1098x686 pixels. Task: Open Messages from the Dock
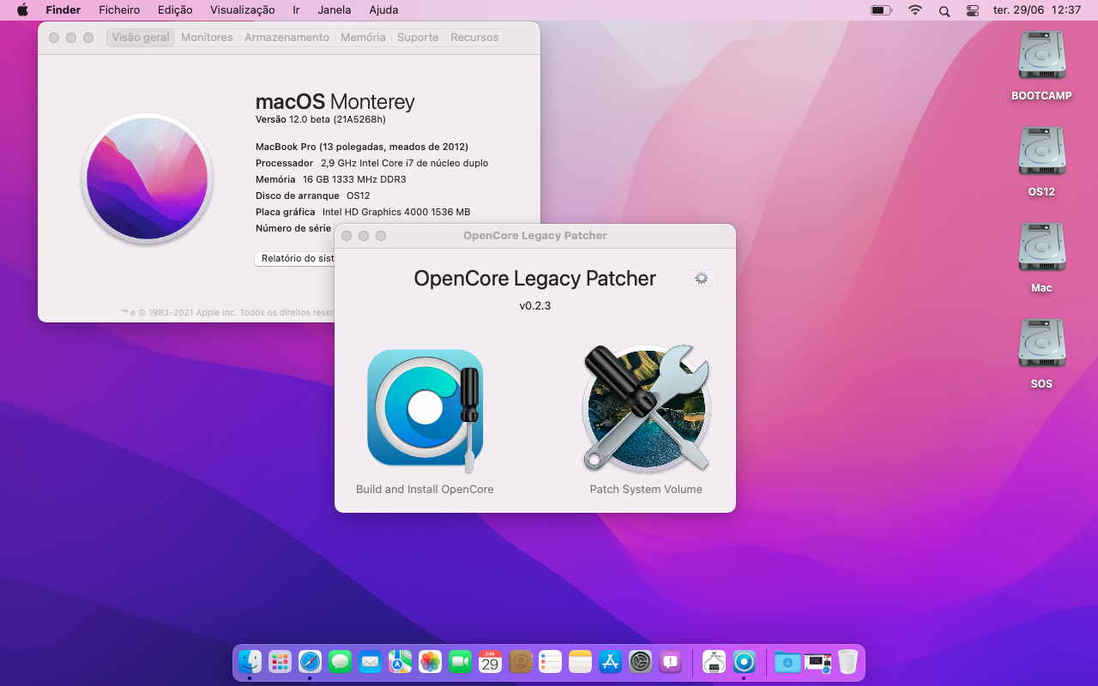340,662
